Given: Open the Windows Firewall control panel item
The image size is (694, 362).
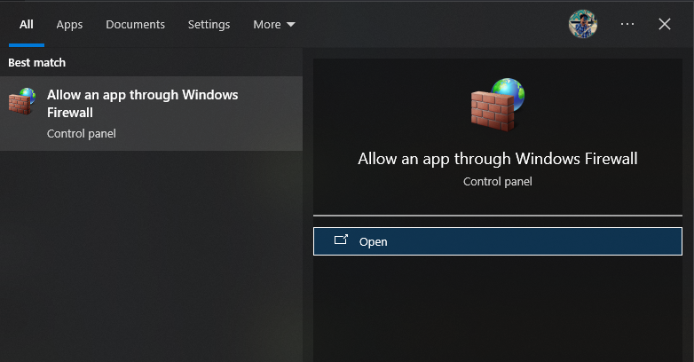Looking at the screenshot, I should (x=498, y=241).
